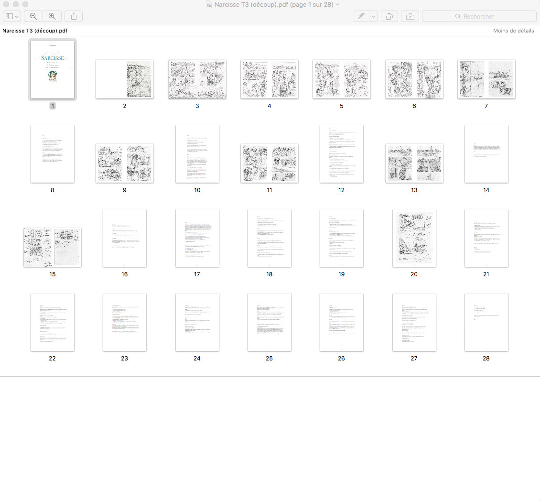Open the sidebar view options dropdown
The height and width of the screenshot is (501, 540).
pyautogui.click(x=12, y=16)
